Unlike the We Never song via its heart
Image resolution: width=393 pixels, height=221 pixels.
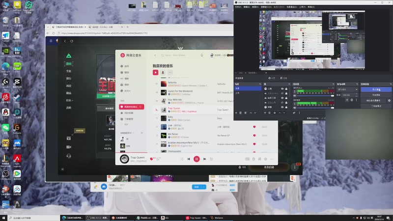coord(254,136)
